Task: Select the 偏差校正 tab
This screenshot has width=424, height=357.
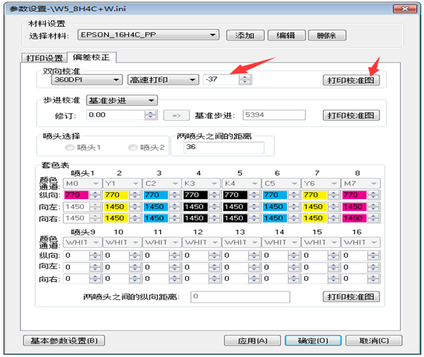Action: pyautogui.click(x=91, y=57)
